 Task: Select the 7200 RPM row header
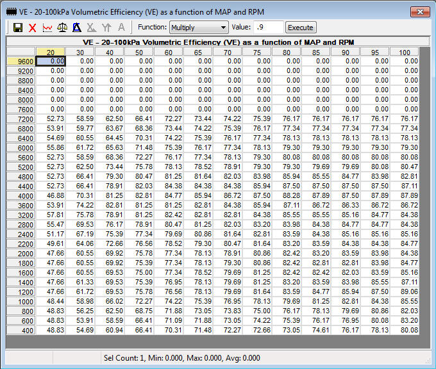click(21, 119)
